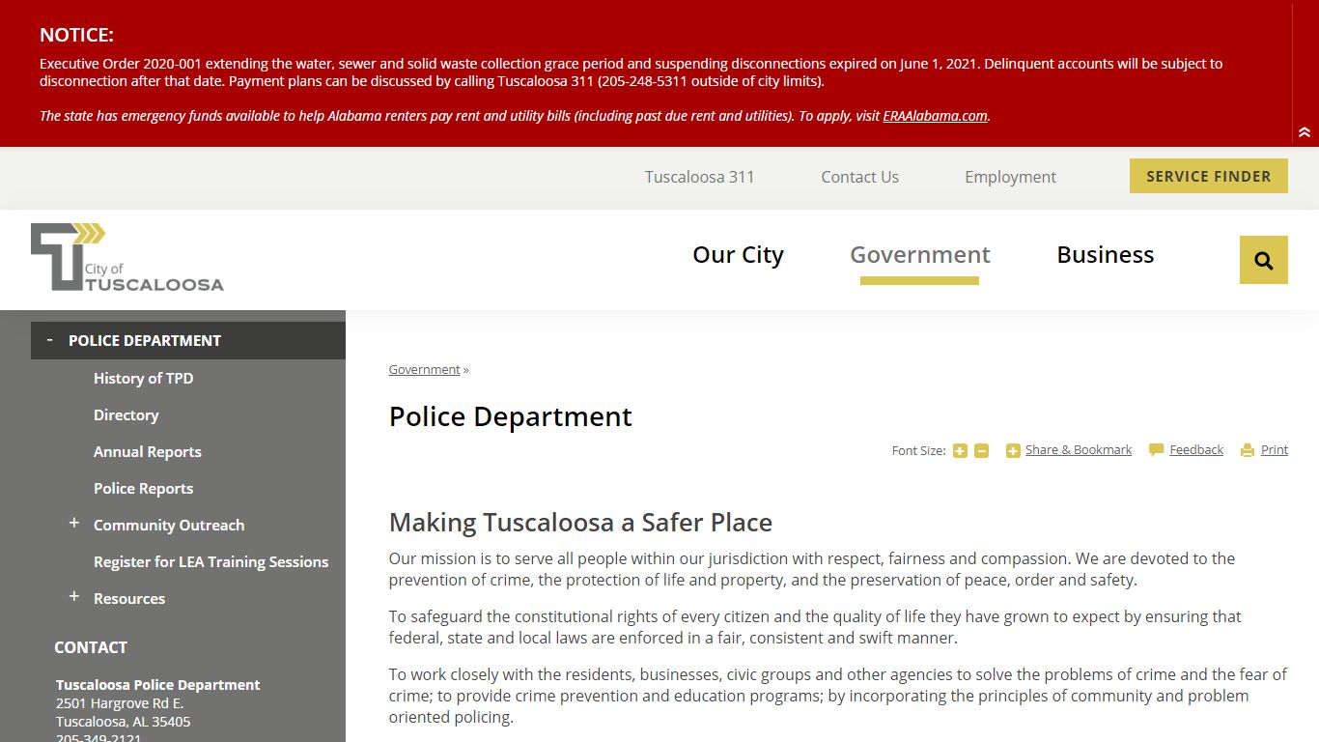The height and width of the screenshot is (742, 1319).
Task: Visit the ERAAlabama.com link
Action: [x=935, y=116]
